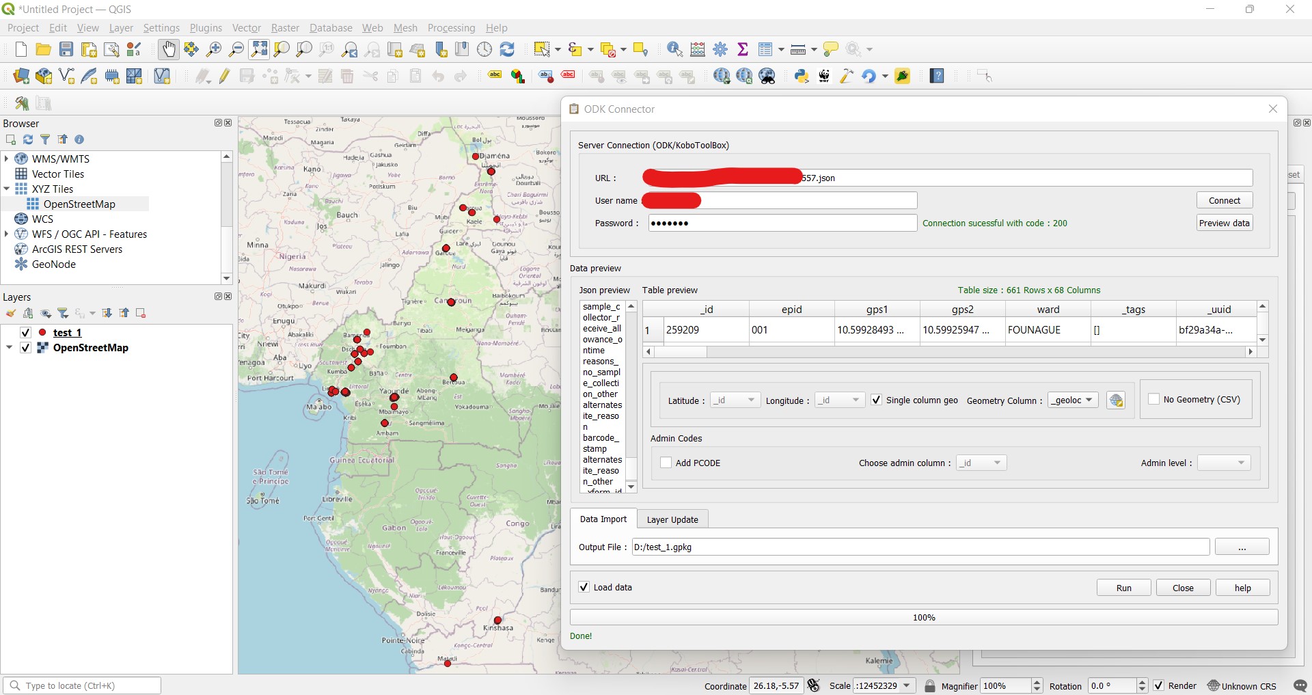Click the Preview data button
The height and width of the screenshot is (695, 1312).
point(1224,223)
